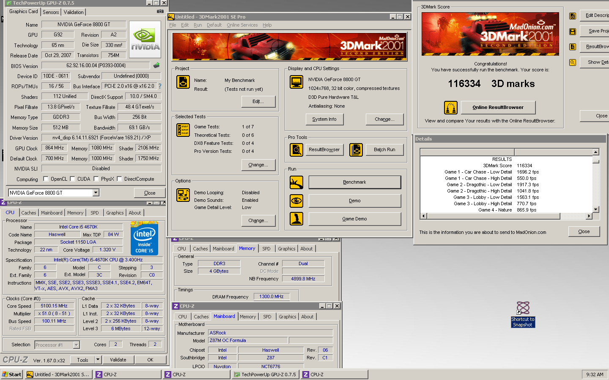
Task: Click the Online ResultBrowser podium icon
Action: point(451,108)
